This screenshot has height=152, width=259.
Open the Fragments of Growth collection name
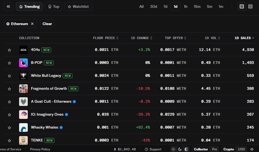click(49, 88)
